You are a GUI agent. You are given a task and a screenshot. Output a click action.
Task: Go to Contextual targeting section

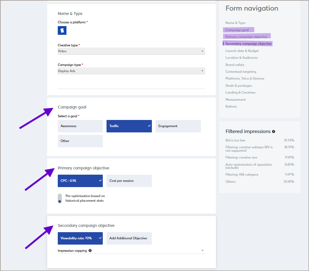click(x=241, y=71)
